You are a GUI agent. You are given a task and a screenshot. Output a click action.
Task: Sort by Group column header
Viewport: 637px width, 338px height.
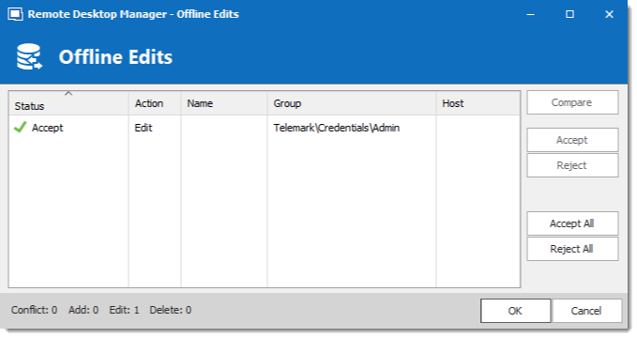click(x=352, y=103)
